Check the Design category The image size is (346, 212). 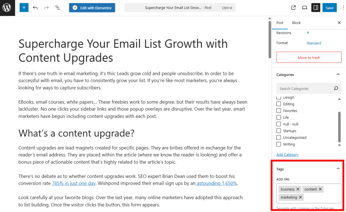pos(279,98)
